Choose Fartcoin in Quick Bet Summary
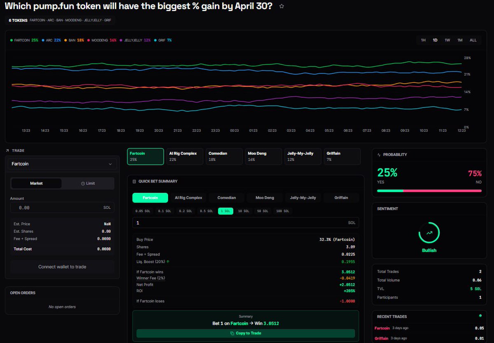 tap(150, 198)
